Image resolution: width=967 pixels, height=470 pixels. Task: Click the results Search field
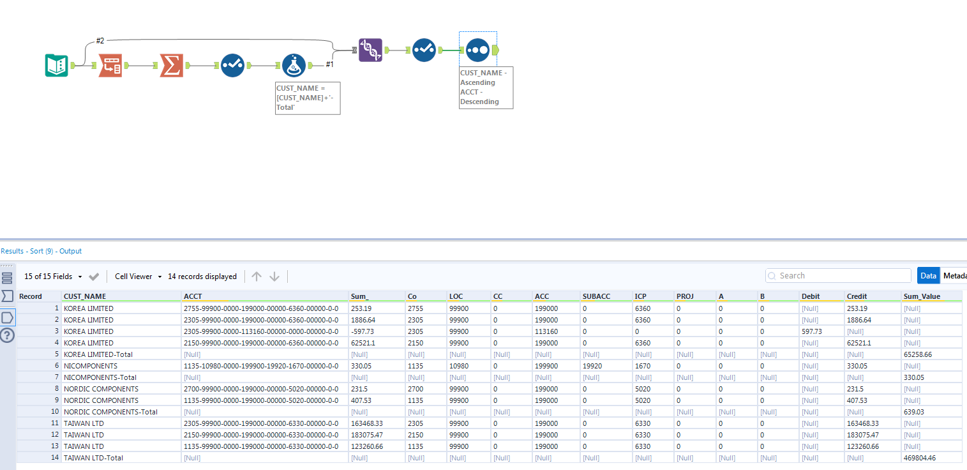click(x=838, y=276)
